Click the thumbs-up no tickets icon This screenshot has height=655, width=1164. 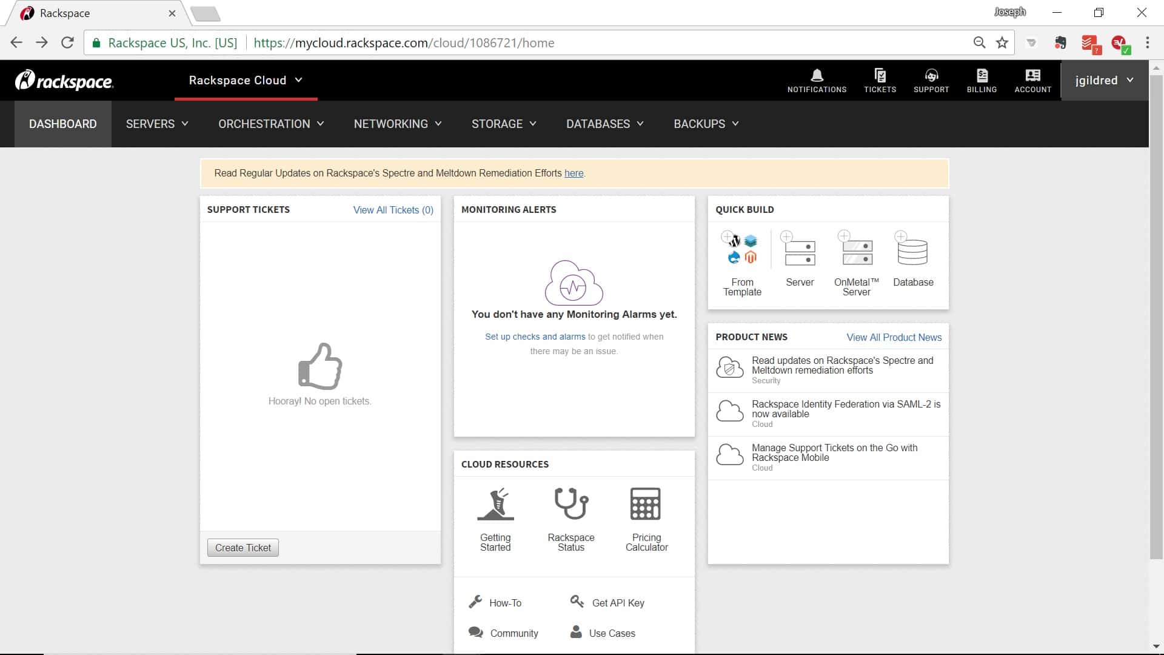[320, 366]
